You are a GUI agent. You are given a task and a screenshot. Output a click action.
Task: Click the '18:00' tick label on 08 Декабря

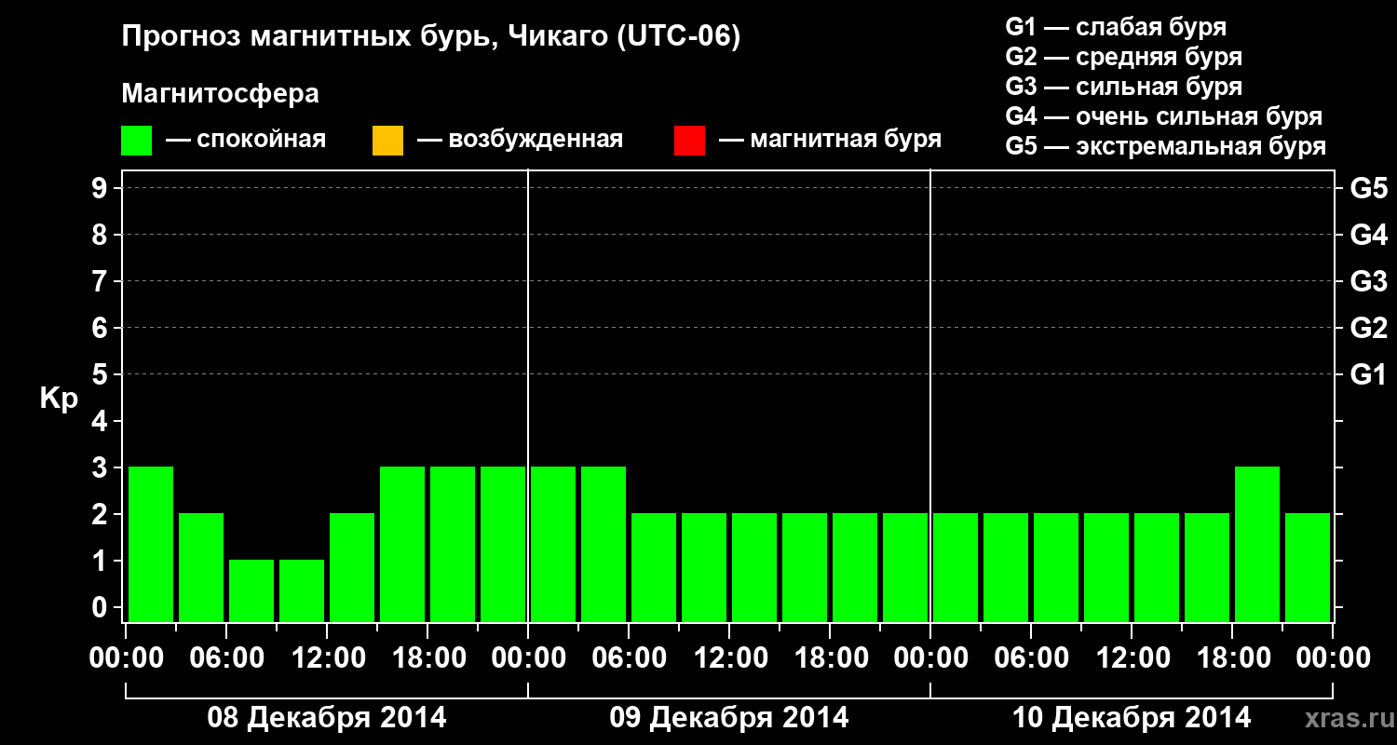coord(427,658)
